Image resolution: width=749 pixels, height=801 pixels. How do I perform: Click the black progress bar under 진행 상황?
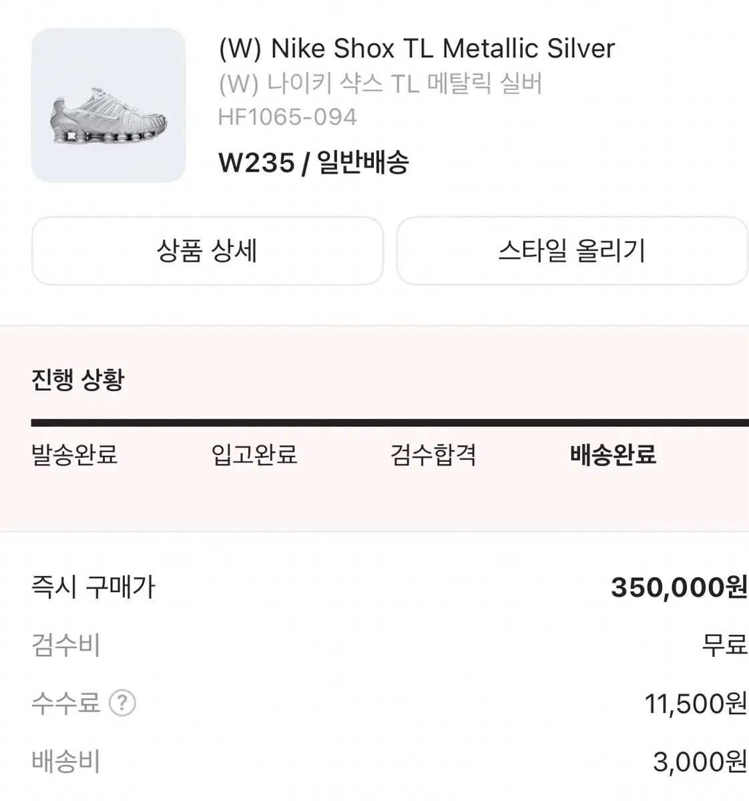tap(390, 423)
